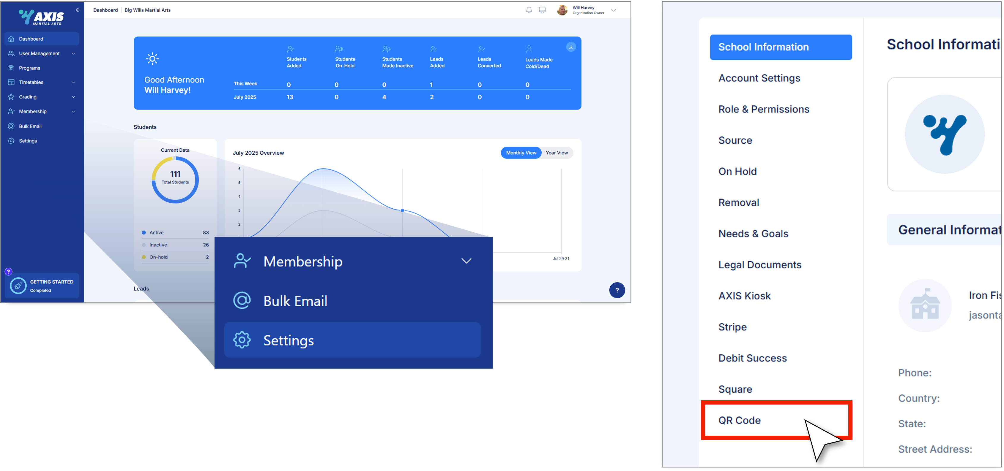This screenshot has height=471, width=1004.
Task: Click the Programs icon in sidebar
Action: point(11,68)
